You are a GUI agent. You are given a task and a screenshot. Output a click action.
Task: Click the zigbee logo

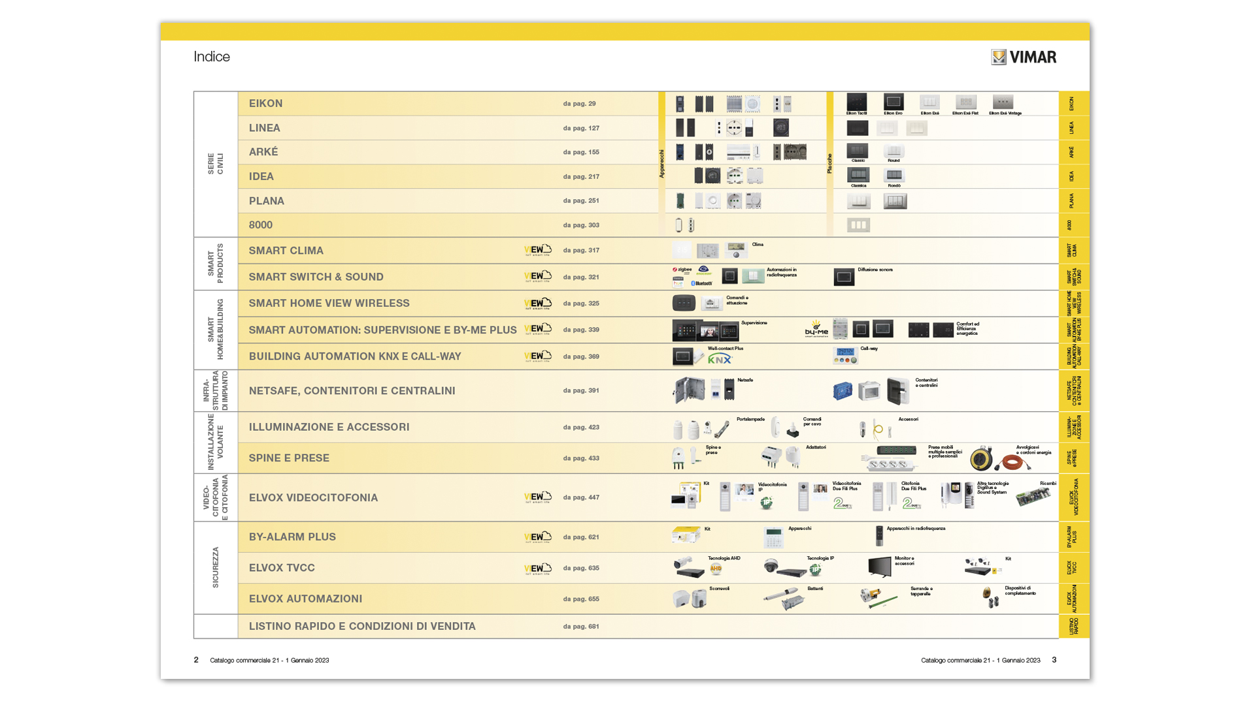682,270
